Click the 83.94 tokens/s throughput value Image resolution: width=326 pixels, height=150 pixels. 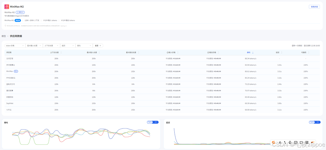click(251, 65)
